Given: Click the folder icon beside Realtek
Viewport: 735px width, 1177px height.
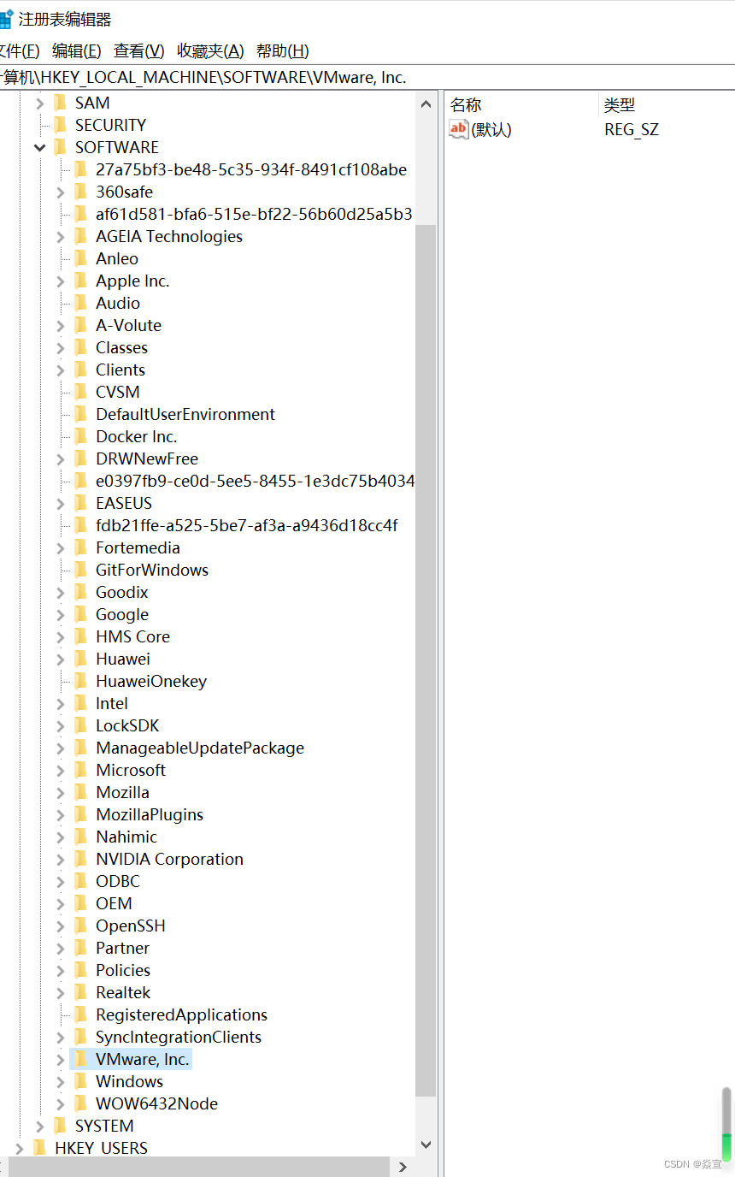Looking at the screenshot, I should click(x=80, y=992).
